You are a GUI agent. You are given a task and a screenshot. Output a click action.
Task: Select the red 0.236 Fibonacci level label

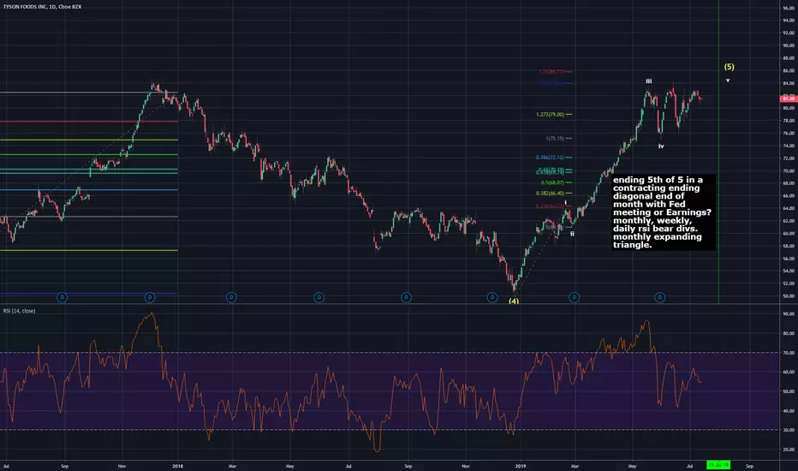pos(550,206)
